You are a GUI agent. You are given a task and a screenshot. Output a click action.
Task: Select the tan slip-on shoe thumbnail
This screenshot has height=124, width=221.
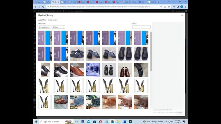point(77,70)
